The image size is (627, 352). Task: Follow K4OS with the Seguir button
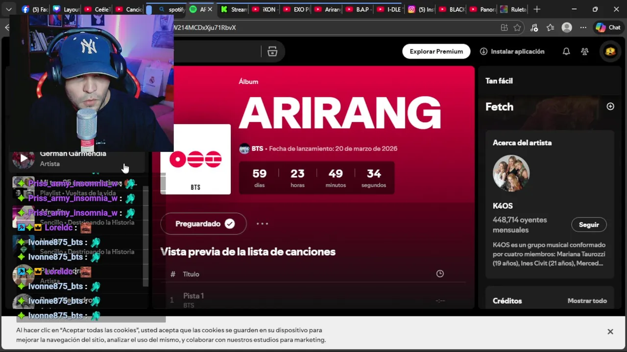tap(589, 225)
